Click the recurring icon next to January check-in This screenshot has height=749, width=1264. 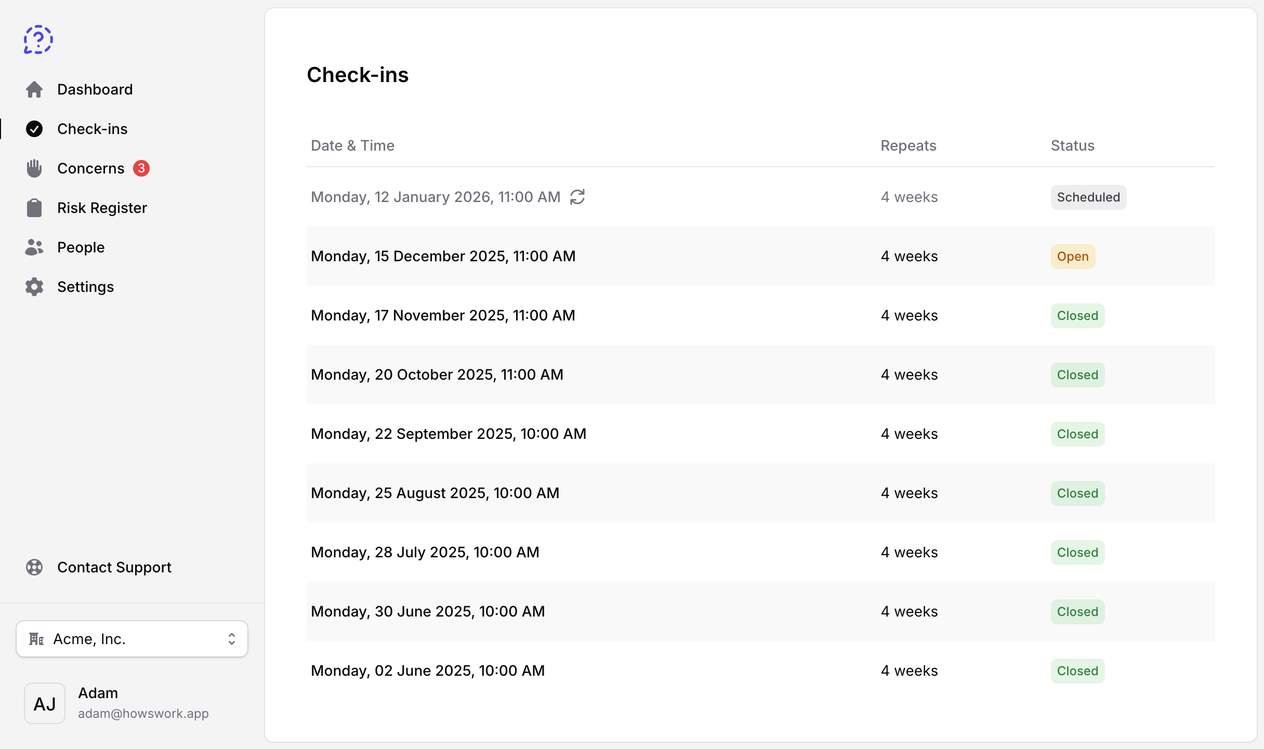pyautogui.click(x=578, y=197)
